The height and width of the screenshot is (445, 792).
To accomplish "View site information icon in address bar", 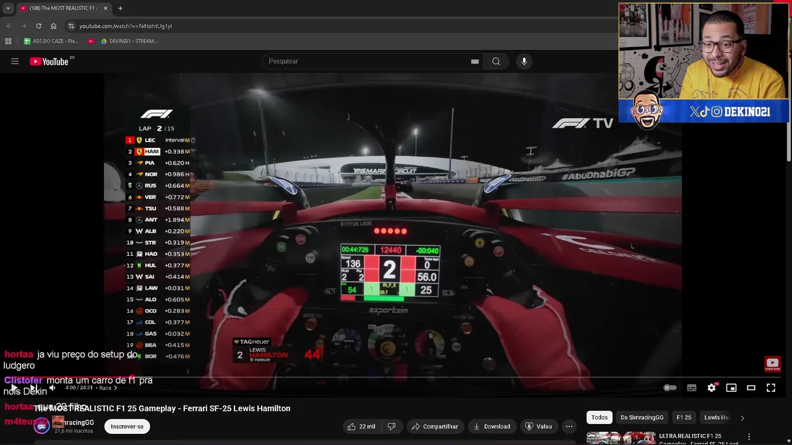I will [71, 26].
